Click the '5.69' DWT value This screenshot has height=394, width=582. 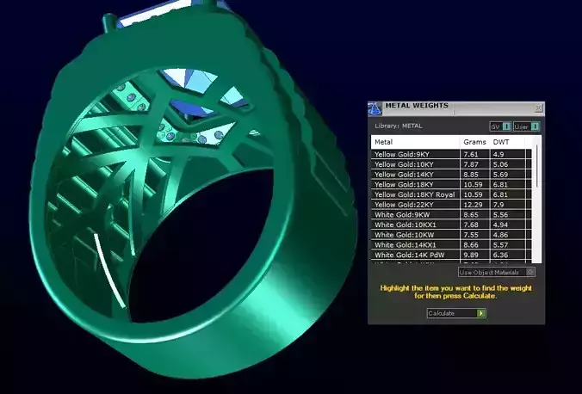(500, 175)
